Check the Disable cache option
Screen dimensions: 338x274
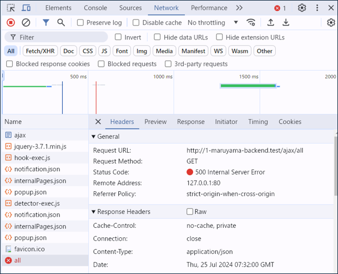(136, 23)
